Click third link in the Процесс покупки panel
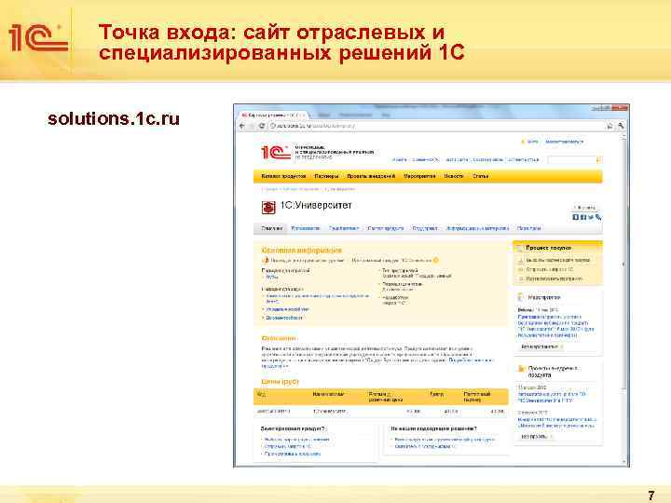This screenshot has width=671, height=503. click(x=555, y=279)
